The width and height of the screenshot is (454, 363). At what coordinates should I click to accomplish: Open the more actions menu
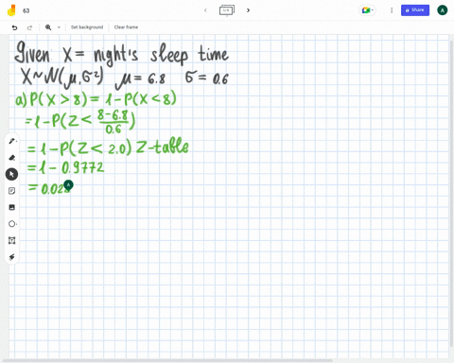(392, 10)
